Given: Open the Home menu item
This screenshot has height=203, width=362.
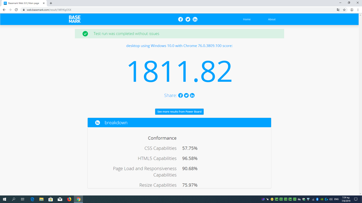Looking at the screenshot, I should pyautogui.click(x=247, y=19).
